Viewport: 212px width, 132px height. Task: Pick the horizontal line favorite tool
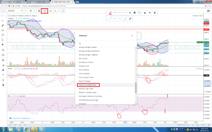(115, 18)
